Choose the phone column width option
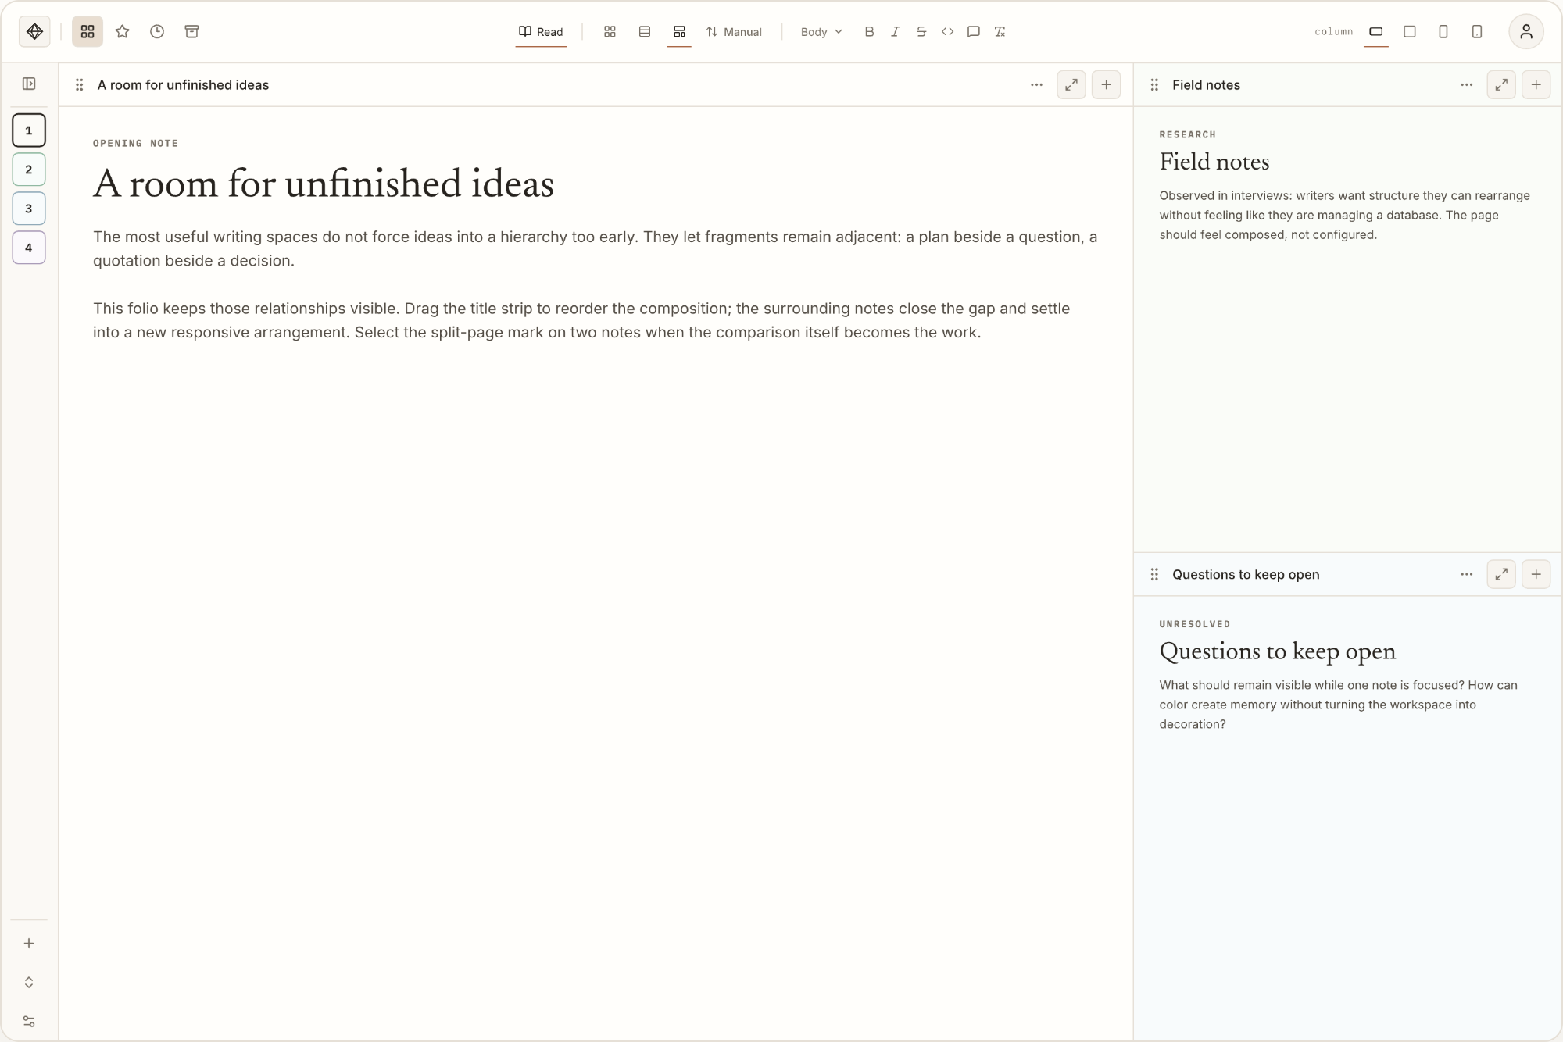1563x1042 pixels. (1477, 32)
